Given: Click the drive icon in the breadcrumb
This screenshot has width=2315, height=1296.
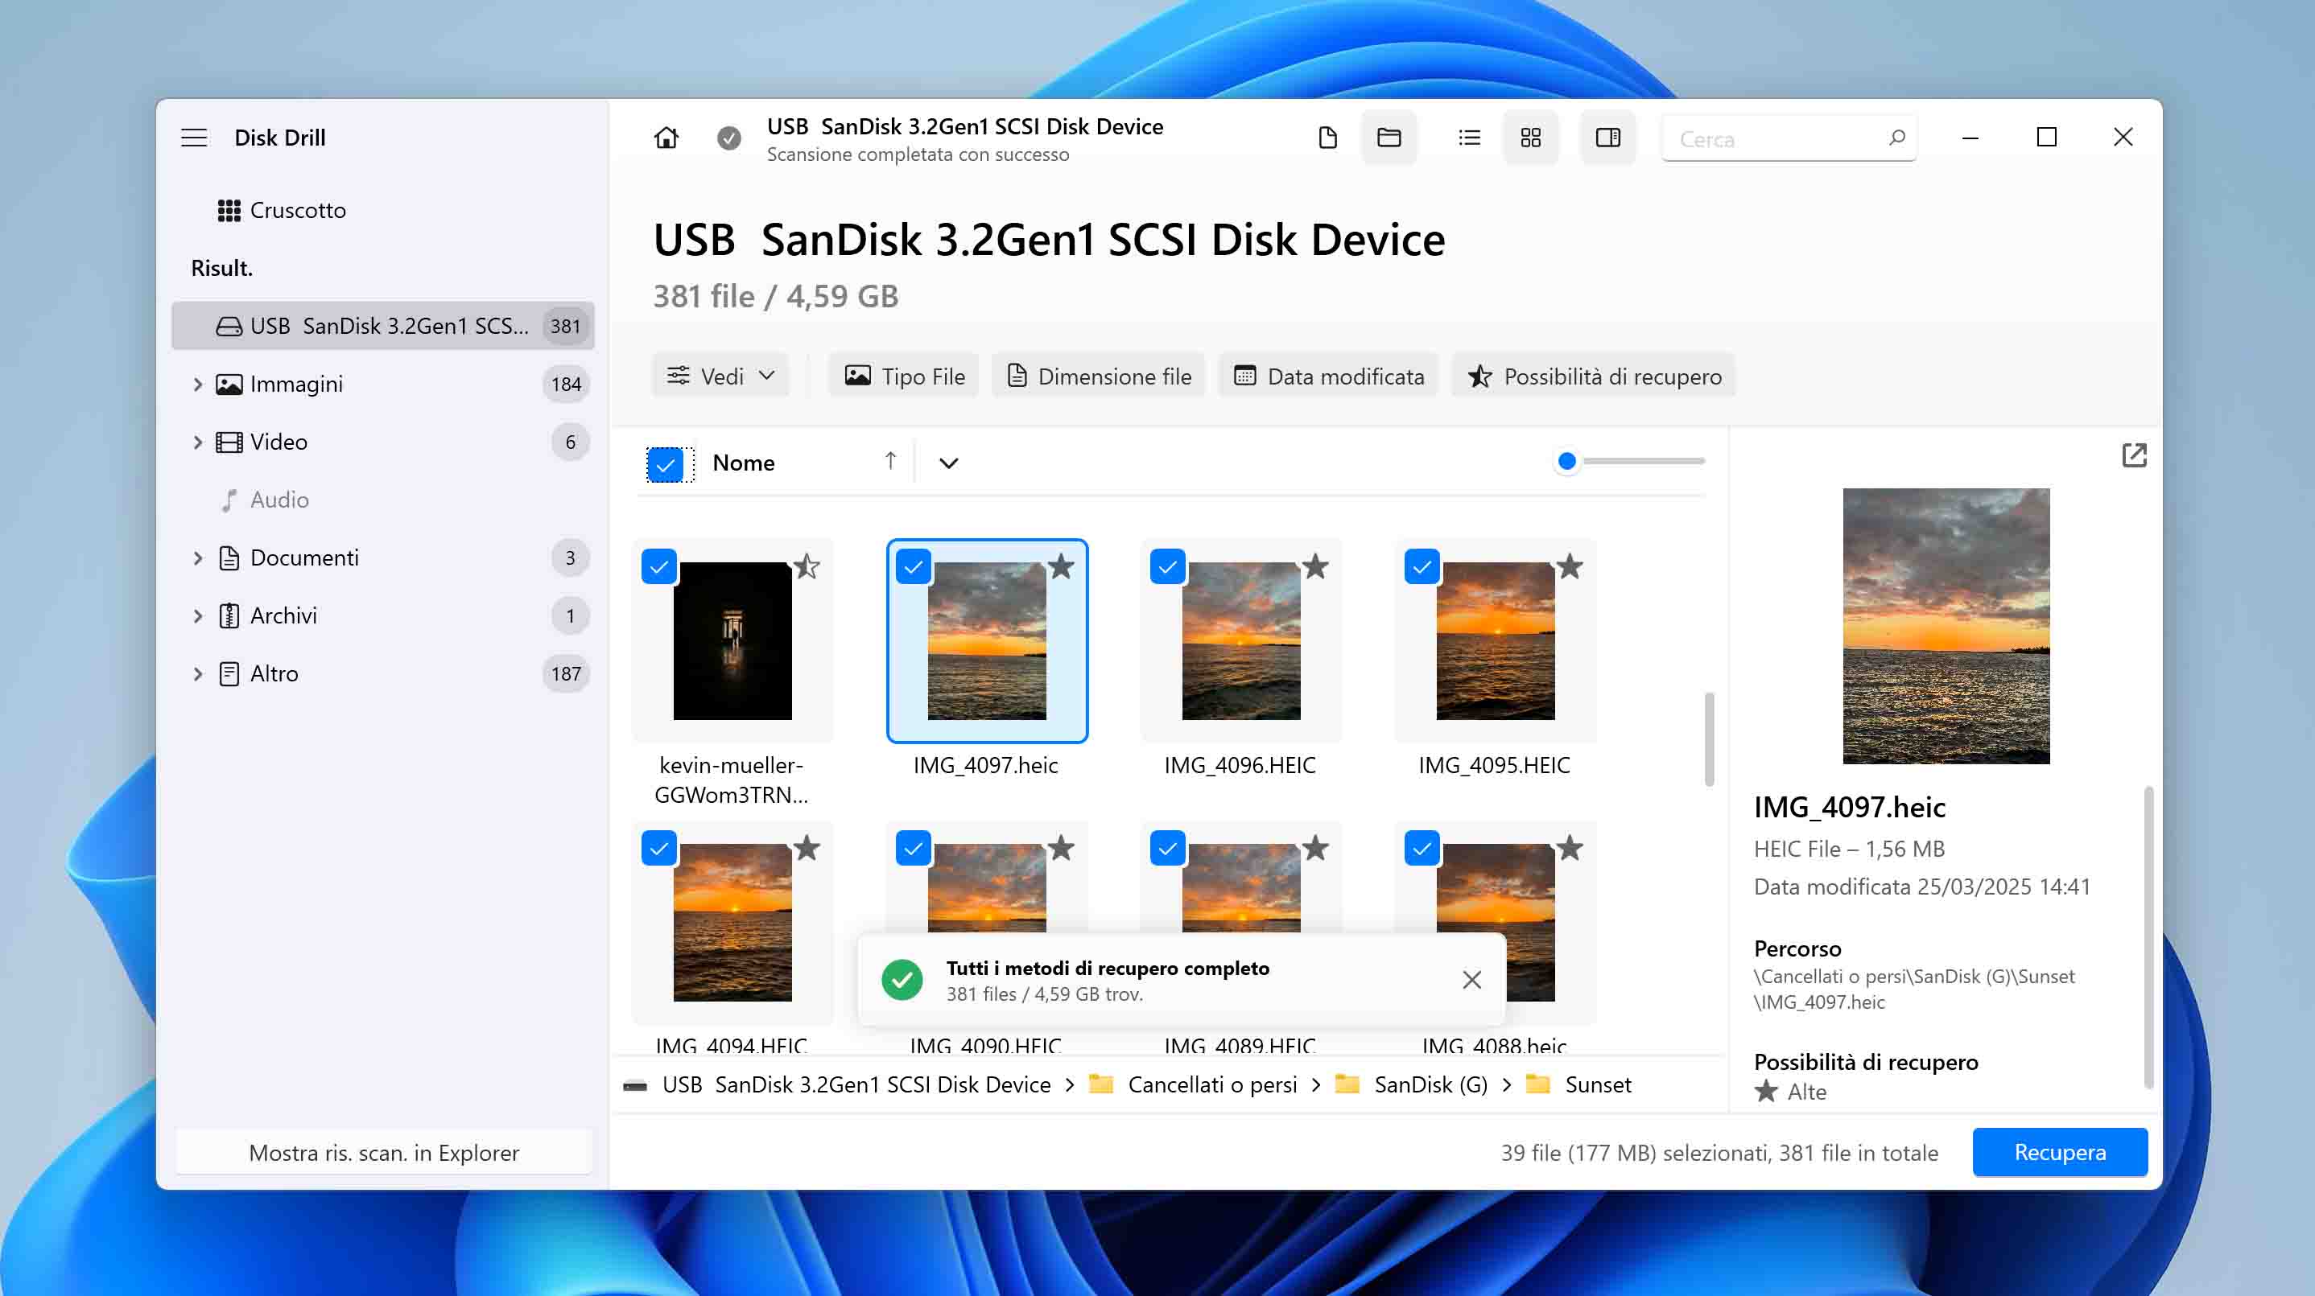Looking at the screenshot, I should click(x=634, y=1085).
